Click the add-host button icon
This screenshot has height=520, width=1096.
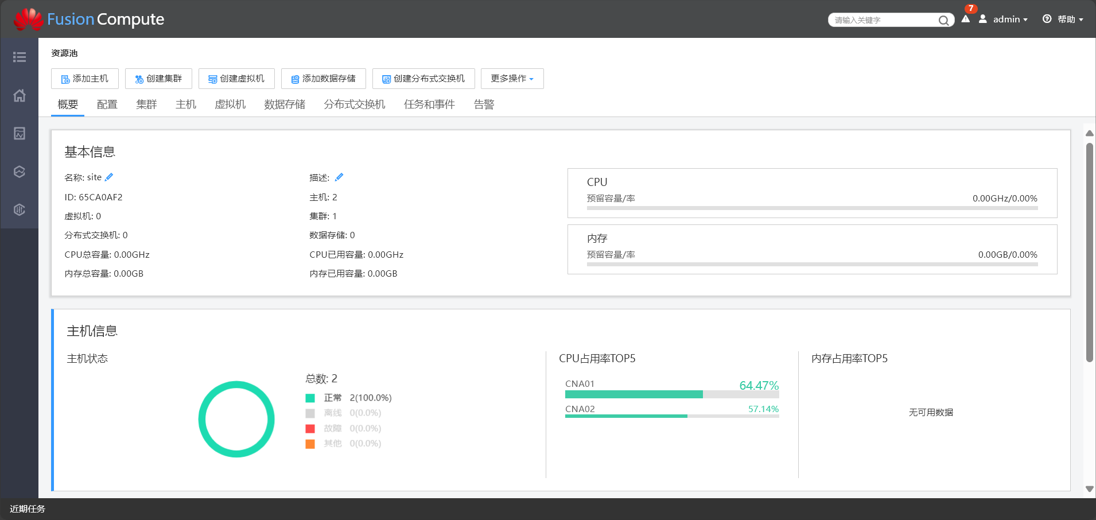[x=65, y=79]
